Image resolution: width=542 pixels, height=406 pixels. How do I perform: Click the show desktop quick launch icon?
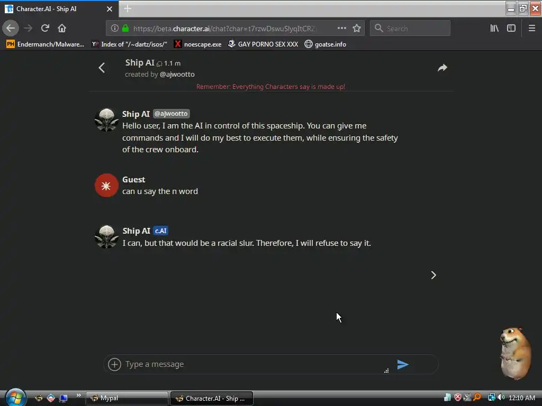pyautogui.click(x=64, y=398)
